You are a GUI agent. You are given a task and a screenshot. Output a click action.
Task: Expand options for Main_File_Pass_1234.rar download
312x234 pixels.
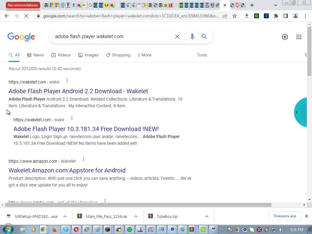pos(136,216)
